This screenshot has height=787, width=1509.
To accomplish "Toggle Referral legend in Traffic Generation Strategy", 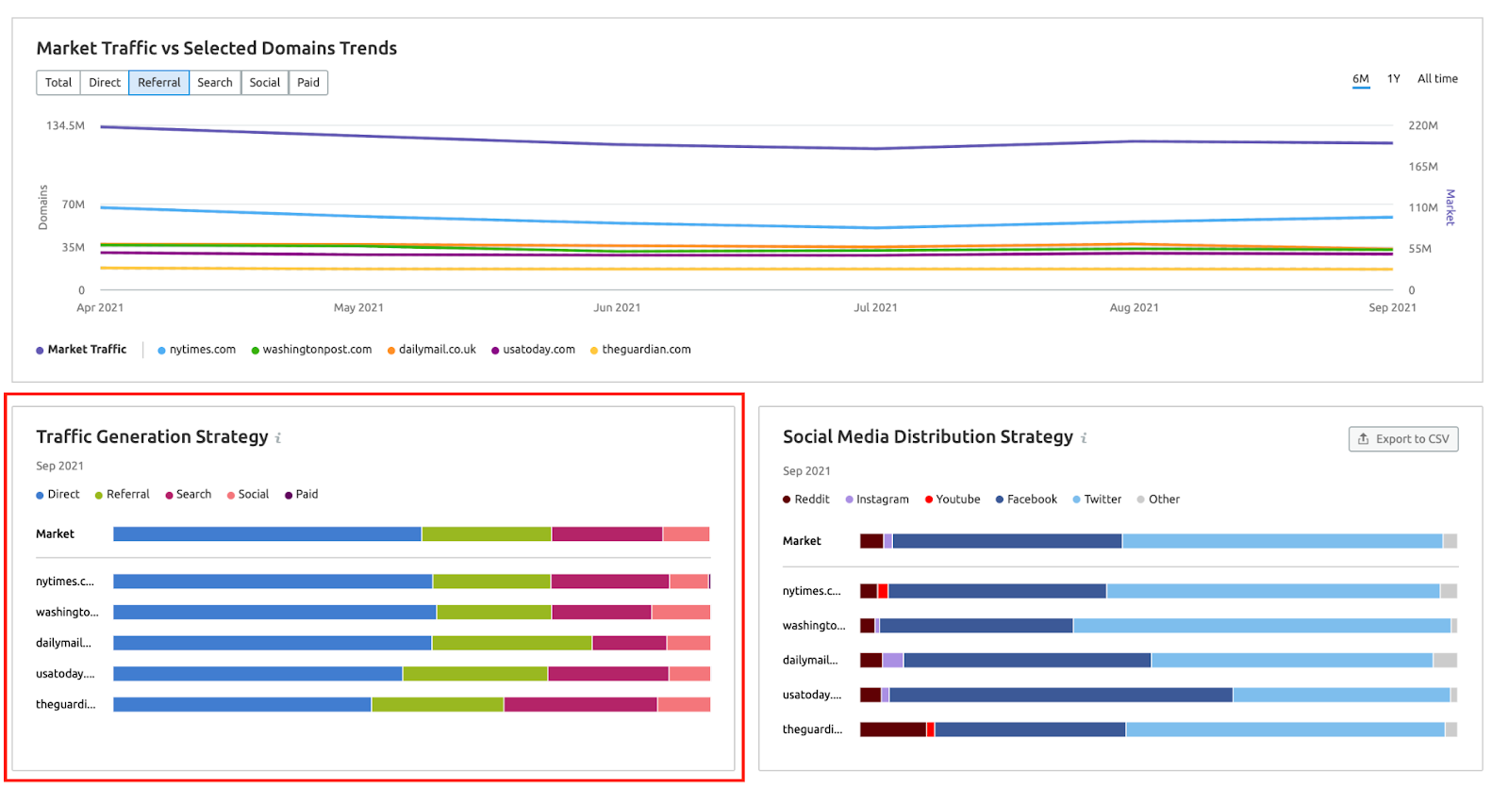I will click(x=122, y=495).
